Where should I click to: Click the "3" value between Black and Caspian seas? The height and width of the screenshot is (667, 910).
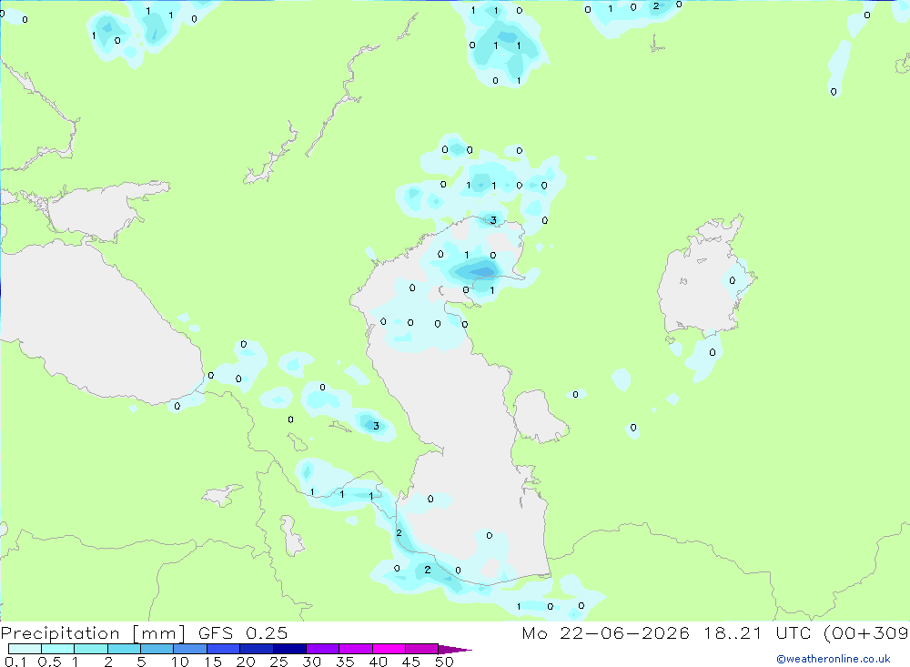pos(376,426)
